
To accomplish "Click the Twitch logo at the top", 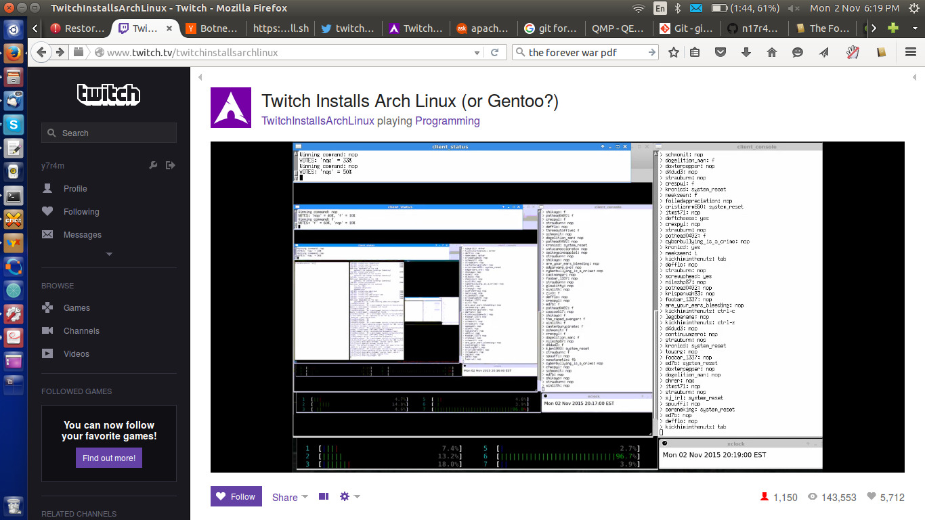I will tap(108, 95).
